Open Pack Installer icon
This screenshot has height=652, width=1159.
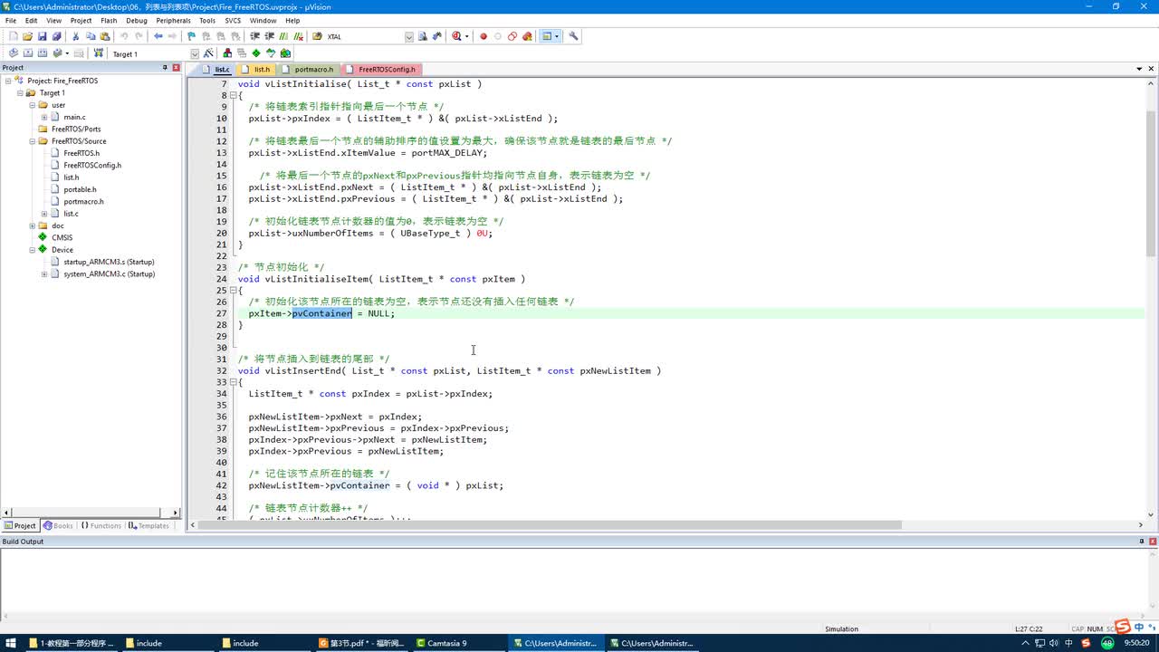tap(285, 53)
